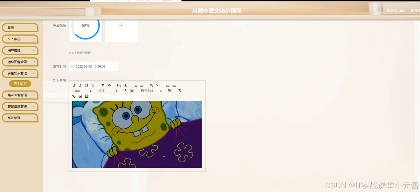Apply superscript formatting
This screenshot has height=192, width=420.
(158, 85)
